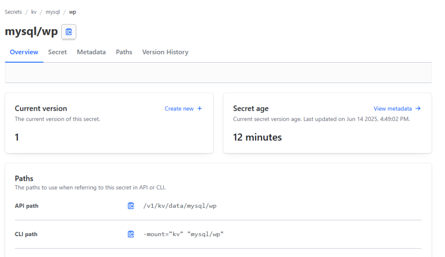Go to Secrets breadcrumb link
This screenshot has width=445, height=257.
pyautogui.click(x=13, y=12)
